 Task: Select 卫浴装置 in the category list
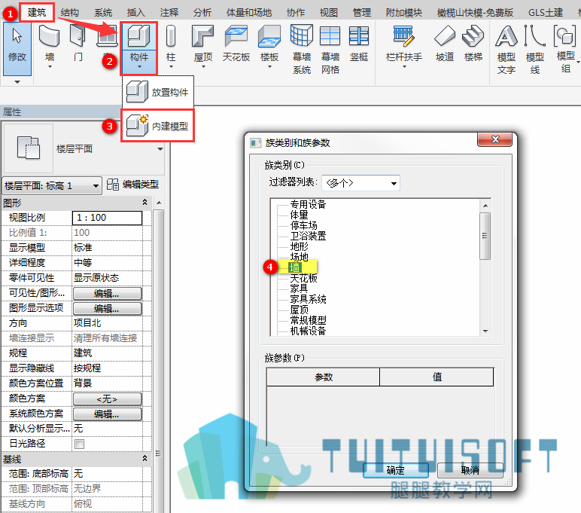(x=308, y=236)
